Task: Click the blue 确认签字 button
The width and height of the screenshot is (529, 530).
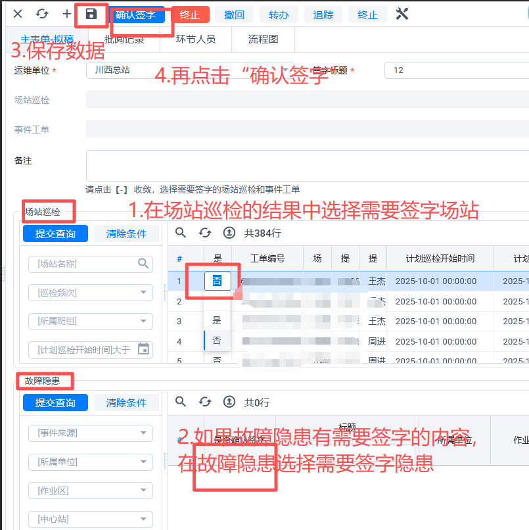Action: click(x=136, y=14)
